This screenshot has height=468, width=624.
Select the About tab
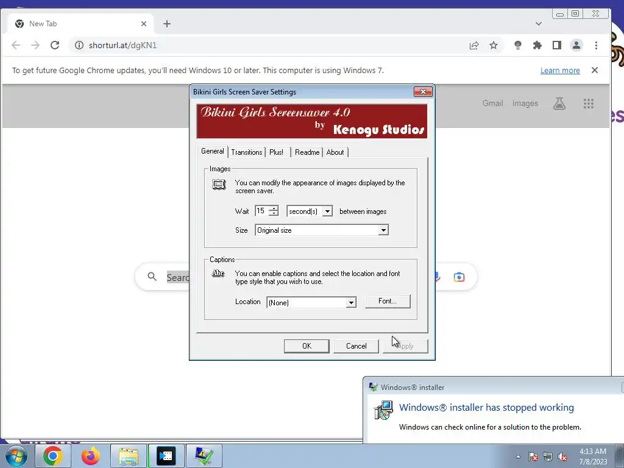[335, 152]
